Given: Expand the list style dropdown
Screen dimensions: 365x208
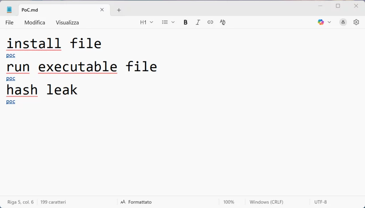Looking at the screenshot, I should click(x=168, y=22).
